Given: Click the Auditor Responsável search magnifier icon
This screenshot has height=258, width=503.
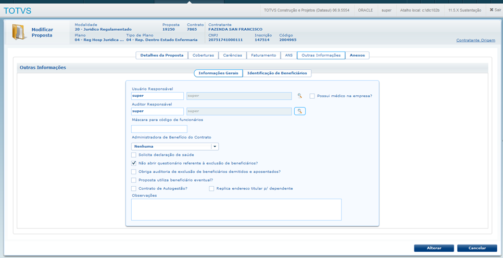Looking at the screenshot, I should (299, 111).
